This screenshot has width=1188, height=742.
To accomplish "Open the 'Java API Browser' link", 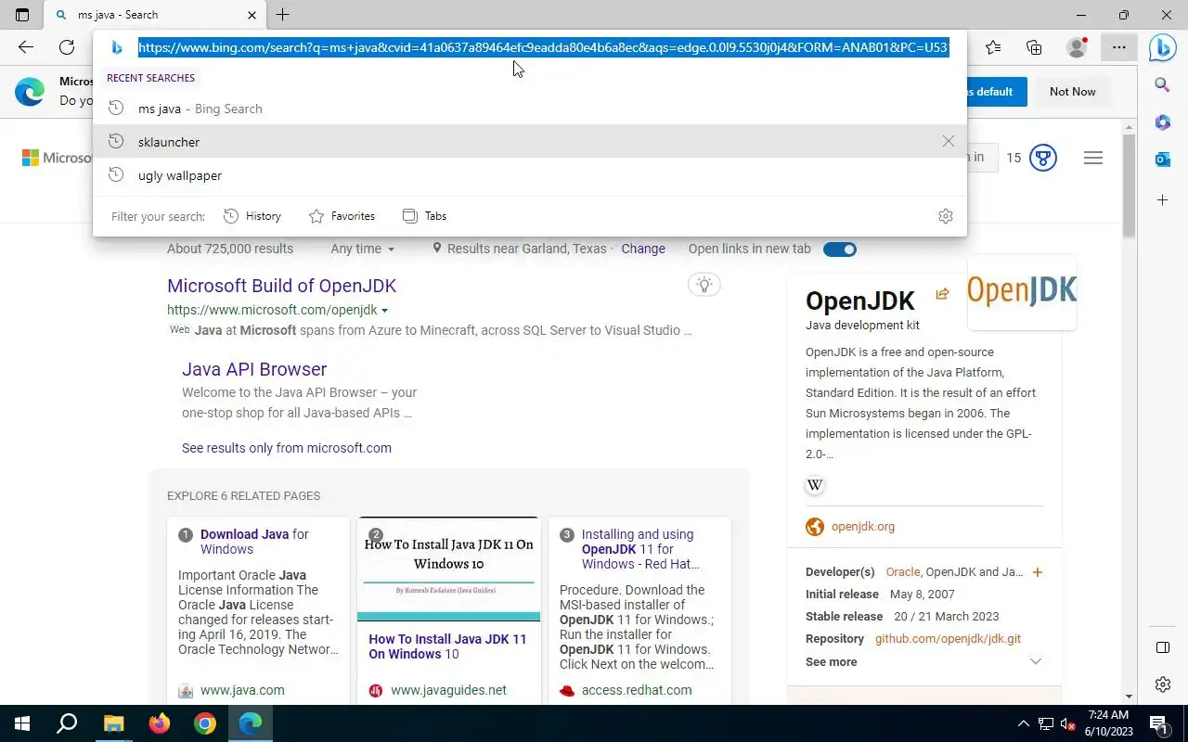I will pyautogui.click(x=254, y=369).
